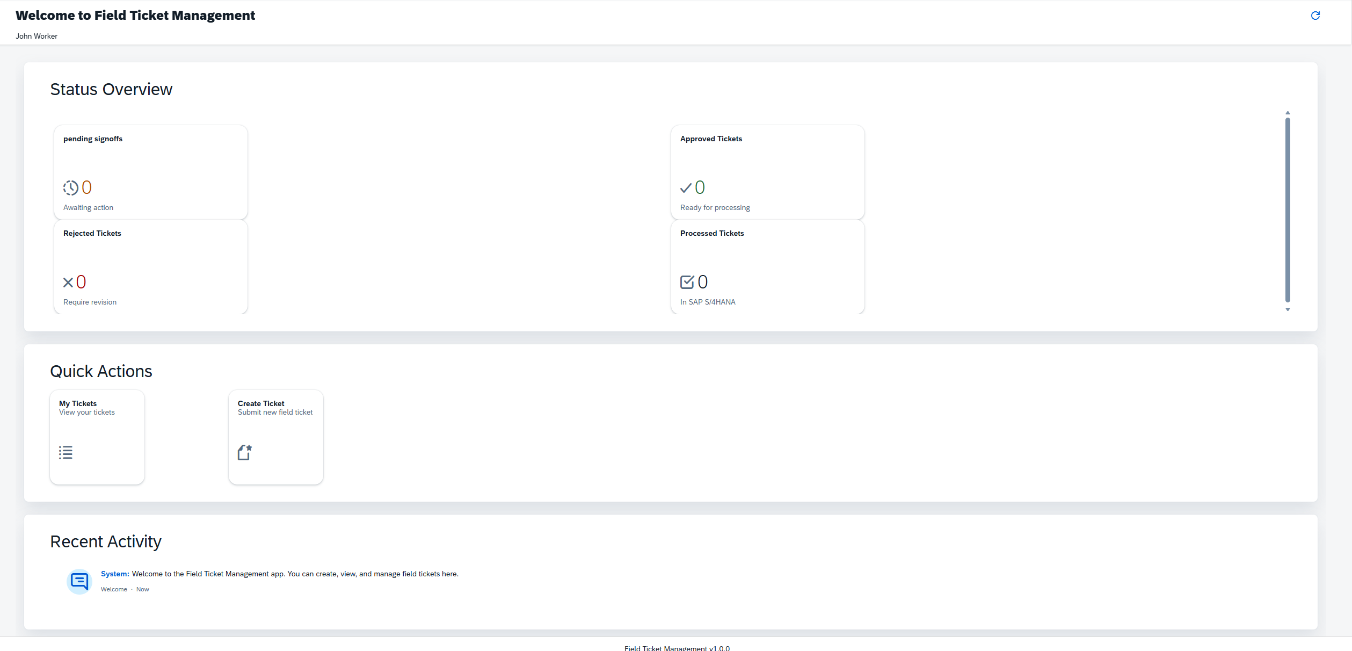Open the Processed Tickets tile

click(x=767, y=261)
